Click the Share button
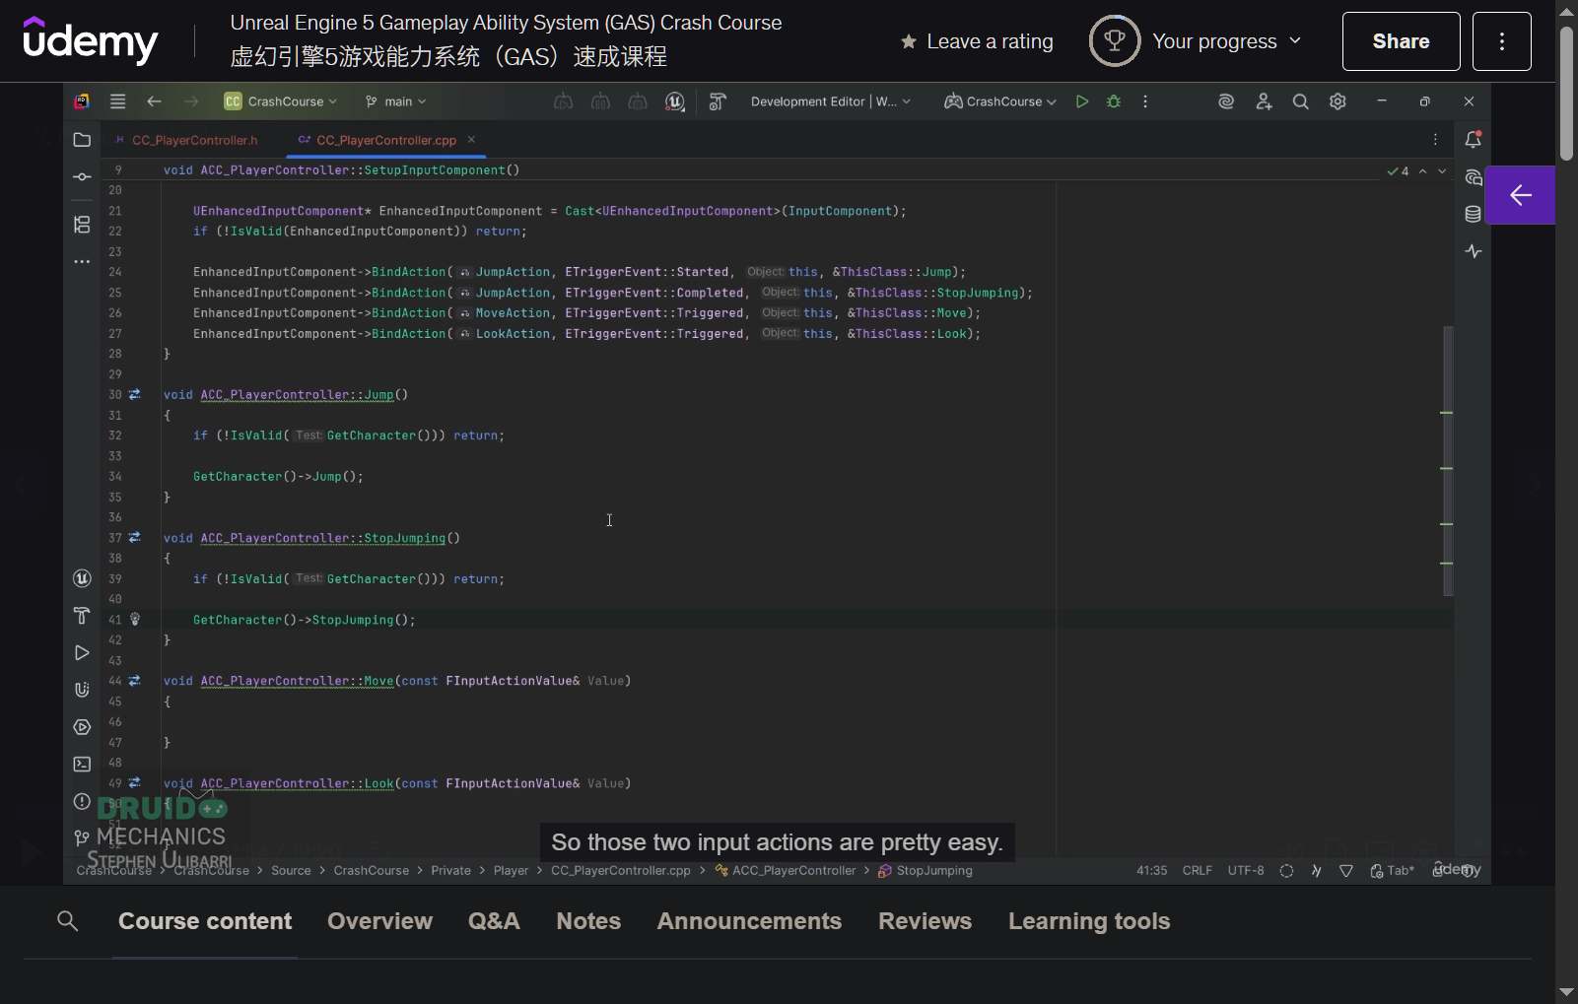Viewport: 1578px width, 1004px height. click(1401, 41)
